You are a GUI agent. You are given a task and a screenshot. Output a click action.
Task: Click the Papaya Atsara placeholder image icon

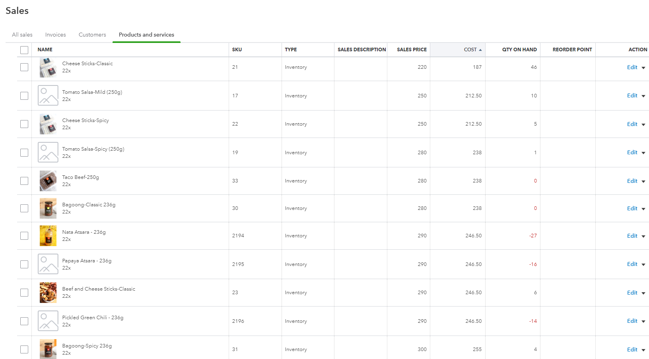pos(48,264)
